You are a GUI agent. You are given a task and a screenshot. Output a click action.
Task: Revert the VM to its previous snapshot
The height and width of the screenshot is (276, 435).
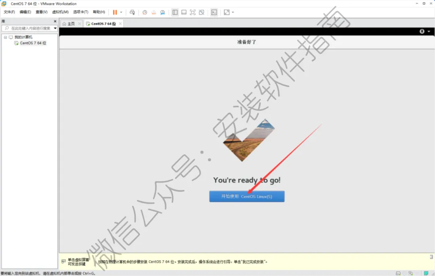pyautogui.click(x=154, y=12)
